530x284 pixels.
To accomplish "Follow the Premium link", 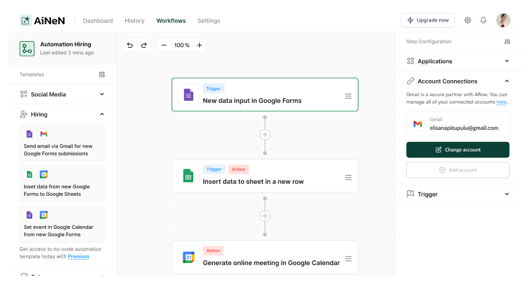I will (x=78, y=256).
